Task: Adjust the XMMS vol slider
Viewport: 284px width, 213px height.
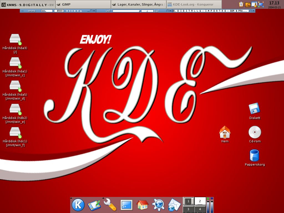Action: click(126, 11)
